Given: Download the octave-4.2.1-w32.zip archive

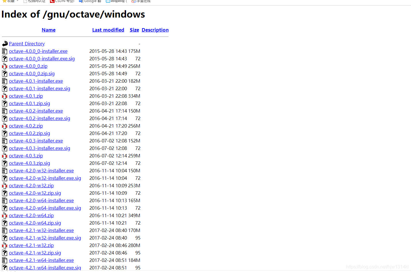Looking at the screenshot, I should click(x=31, y=245).
